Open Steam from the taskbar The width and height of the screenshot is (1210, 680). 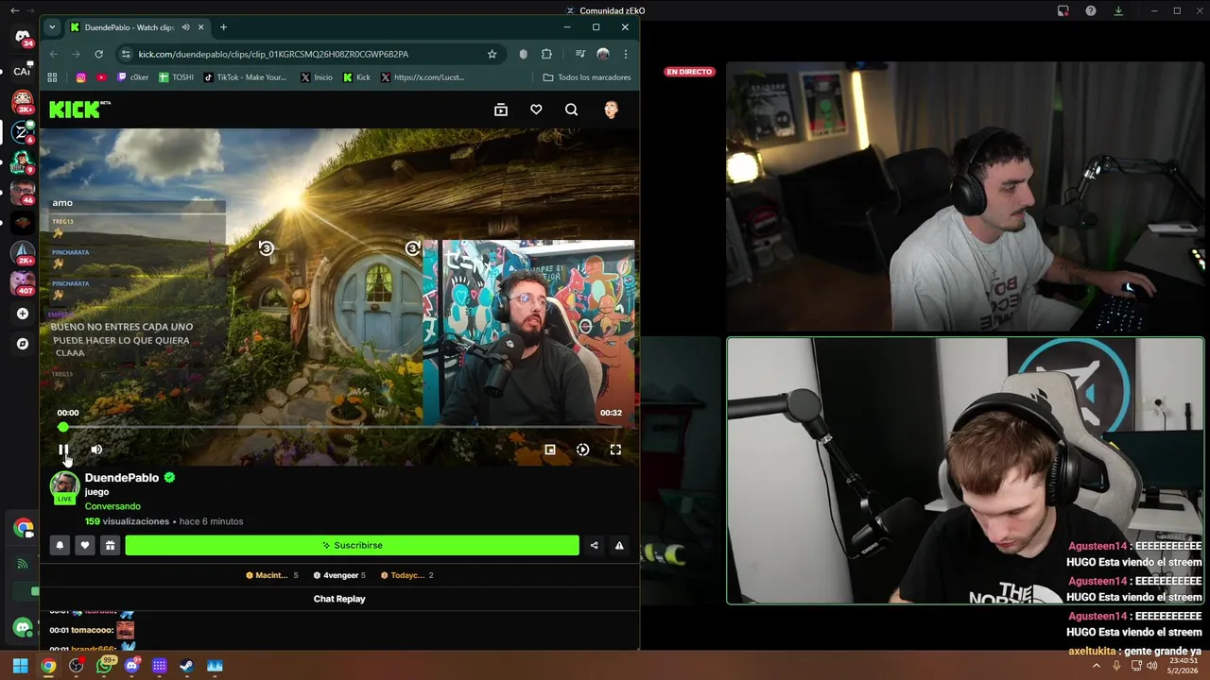(187, 666)
